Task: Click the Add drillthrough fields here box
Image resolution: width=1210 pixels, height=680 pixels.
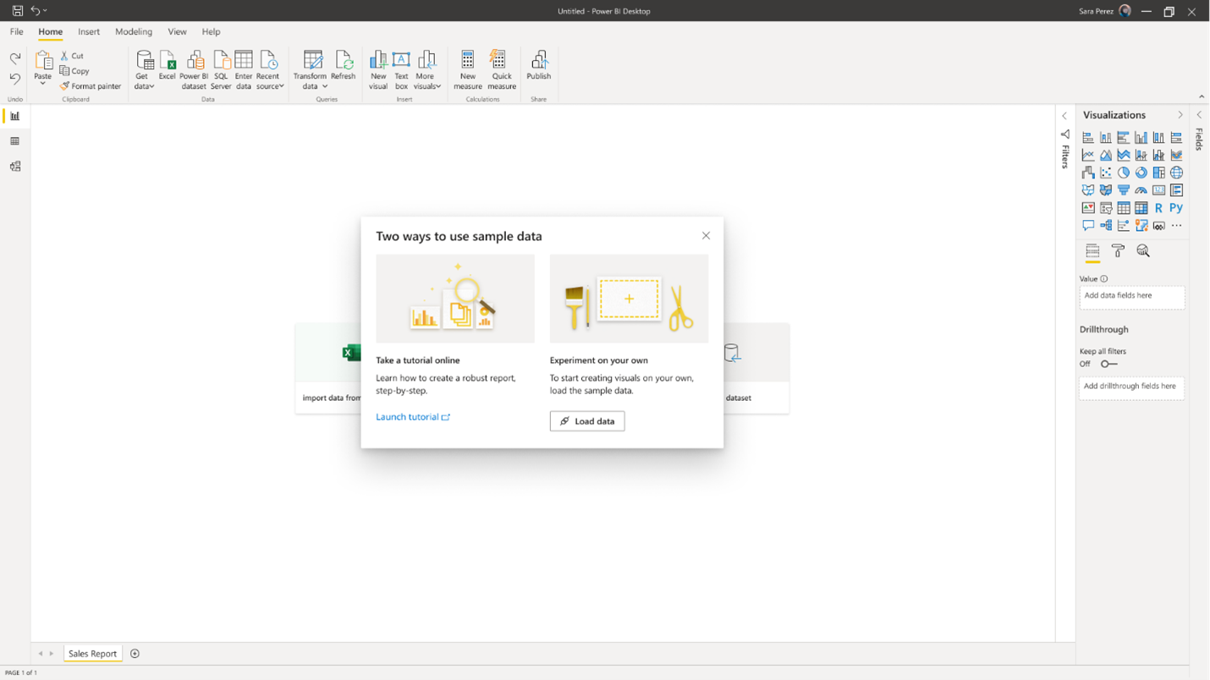Action: (x=1132, y=387)
